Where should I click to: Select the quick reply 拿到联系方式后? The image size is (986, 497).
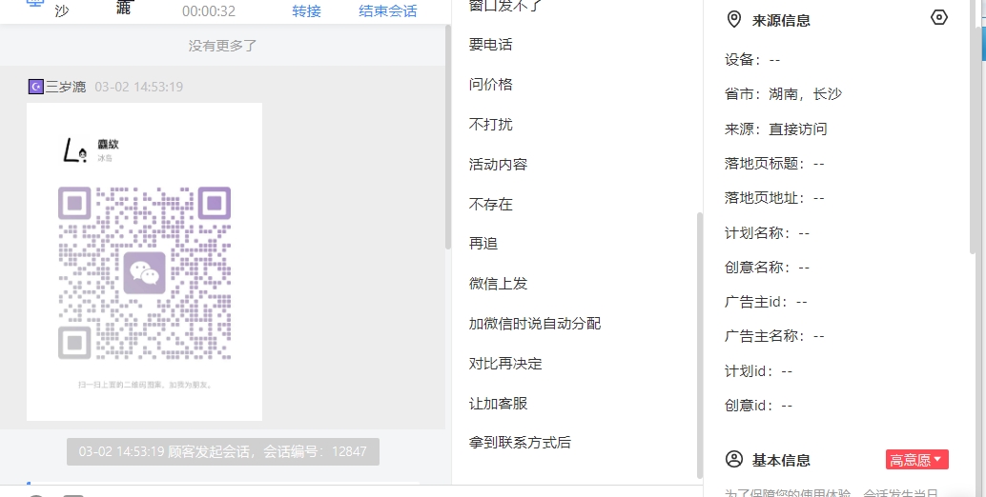click(x=520, y=443)
